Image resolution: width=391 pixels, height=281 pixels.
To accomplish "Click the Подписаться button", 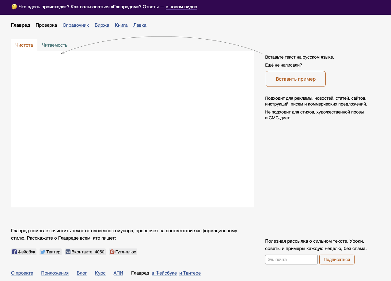I will [x=337, y=260].
